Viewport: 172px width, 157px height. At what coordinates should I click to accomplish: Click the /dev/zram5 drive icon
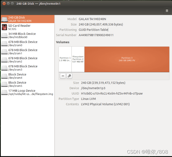pyautogui.click(x=4, y=84)
